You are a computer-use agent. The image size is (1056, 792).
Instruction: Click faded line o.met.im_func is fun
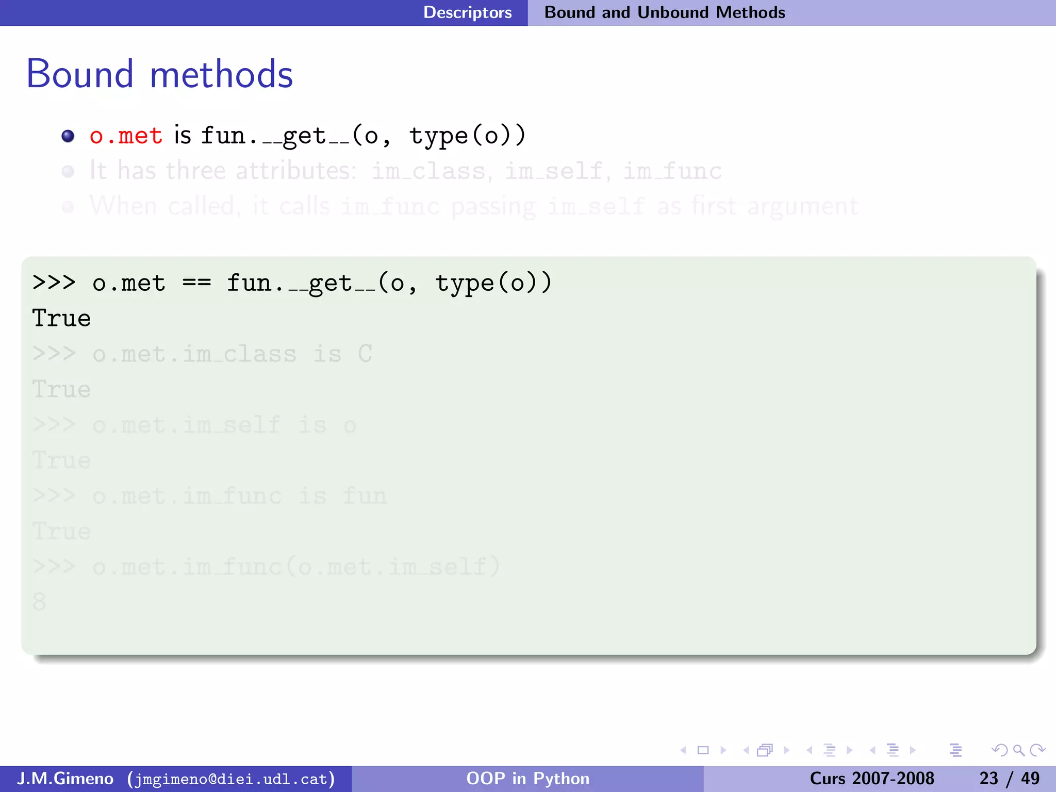(x=209, y=496)
